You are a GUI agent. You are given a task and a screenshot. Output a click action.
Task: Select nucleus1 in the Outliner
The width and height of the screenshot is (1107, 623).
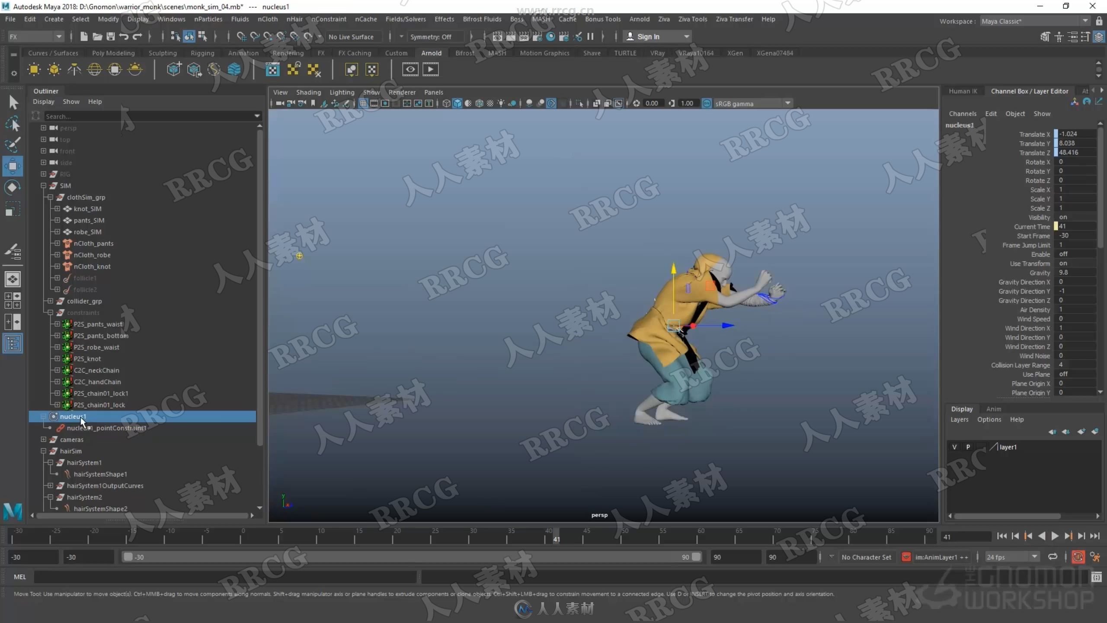[73, 416]
